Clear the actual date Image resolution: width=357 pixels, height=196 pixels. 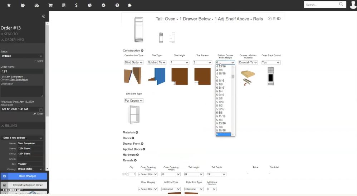38,114
